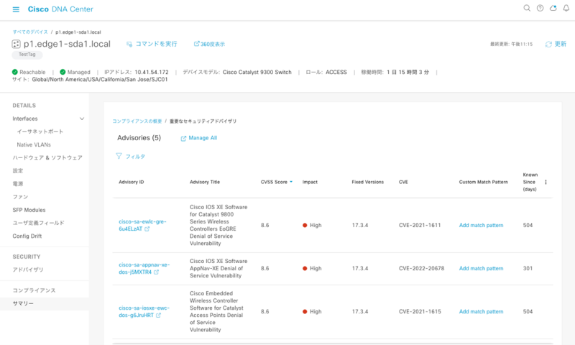Add match pattern for CVE-2021-1611

[x=481, y=225]
